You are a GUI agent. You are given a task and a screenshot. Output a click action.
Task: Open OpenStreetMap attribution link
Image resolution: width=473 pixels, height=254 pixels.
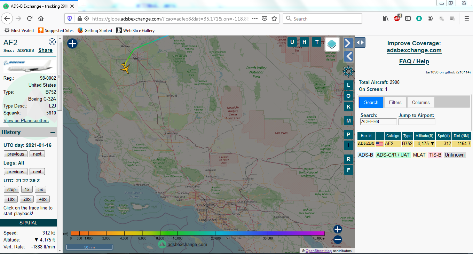point(318,251)
